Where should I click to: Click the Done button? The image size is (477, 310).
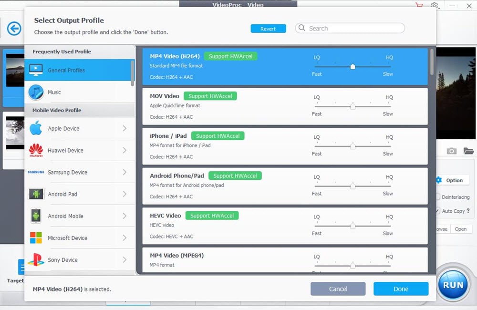tap(401, 289)
